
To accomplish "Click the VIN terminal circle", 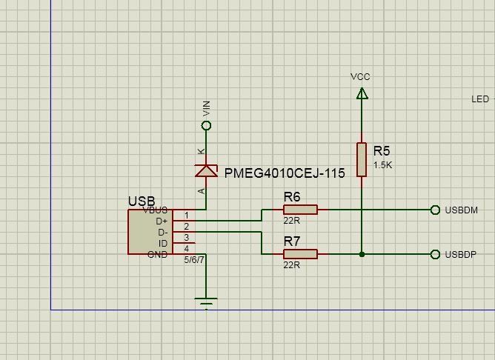I will (206, 126).
